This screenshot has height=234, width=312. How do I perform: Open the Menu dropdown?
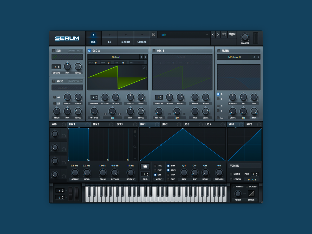(x=232, y=34)
